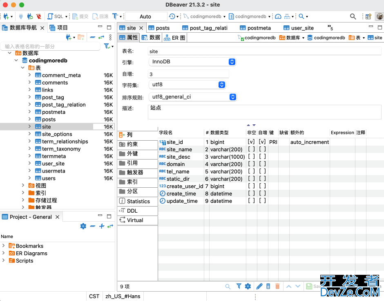Click the delete trash icon at bottom
The width and height of the screenshot is (384, 301).
click(277, 286)
